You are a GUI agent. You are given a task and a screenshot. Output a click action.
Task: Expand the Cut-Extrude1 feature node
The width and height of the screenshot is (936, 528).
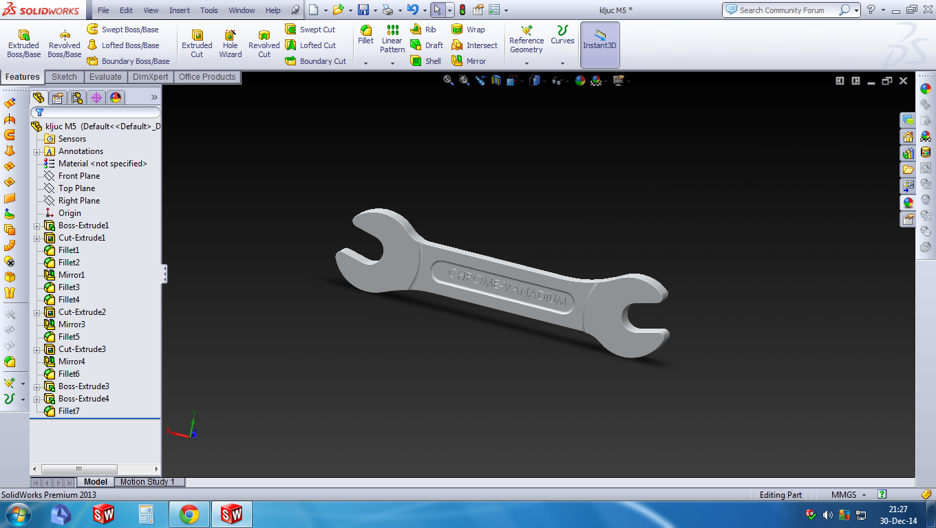coord(37,238)
